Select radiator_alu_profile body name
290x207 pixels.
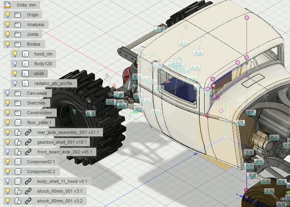pyautogui.click(x=53, y=83)
